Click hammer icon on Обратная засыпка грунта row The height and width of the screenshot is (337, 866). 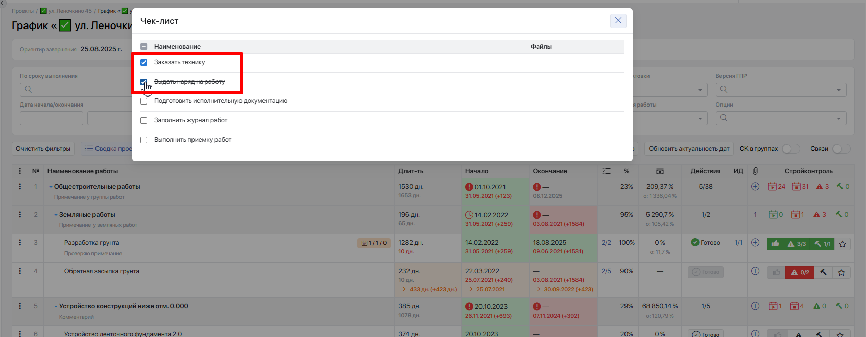tap(823, 272)
